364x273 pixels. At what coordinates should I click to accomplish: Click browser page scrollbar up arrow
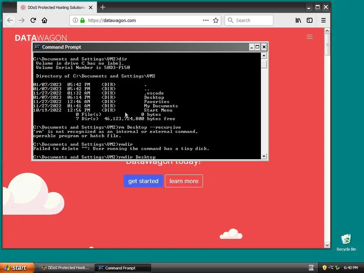click(x=327, y=31)
